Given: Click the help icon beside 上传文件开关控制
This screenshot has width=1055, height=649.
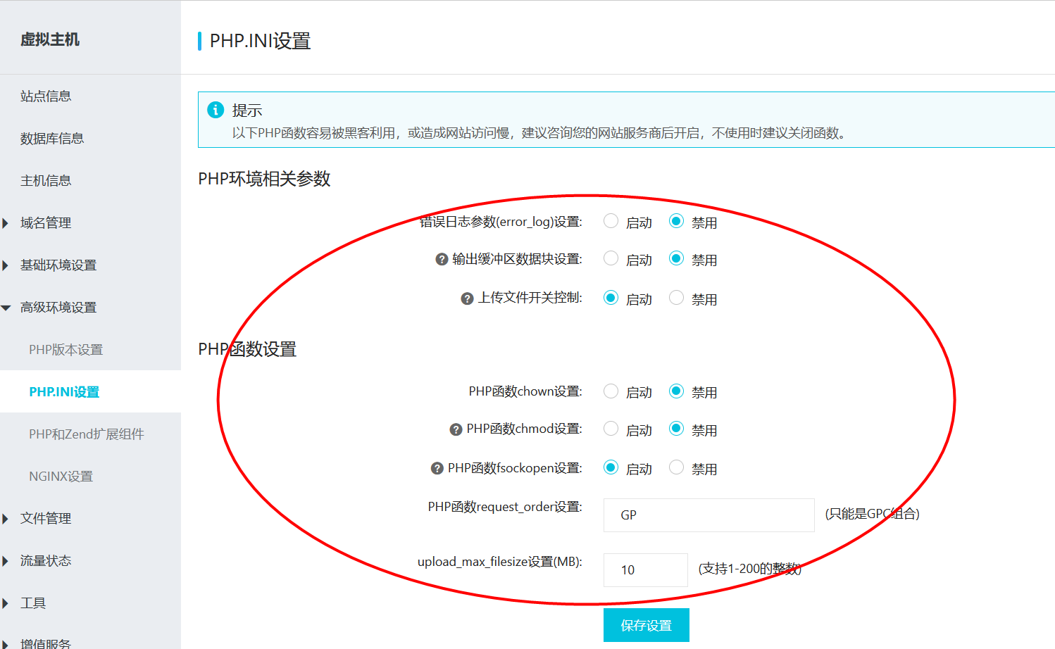Looking at the screenshot, I should 466,298.
